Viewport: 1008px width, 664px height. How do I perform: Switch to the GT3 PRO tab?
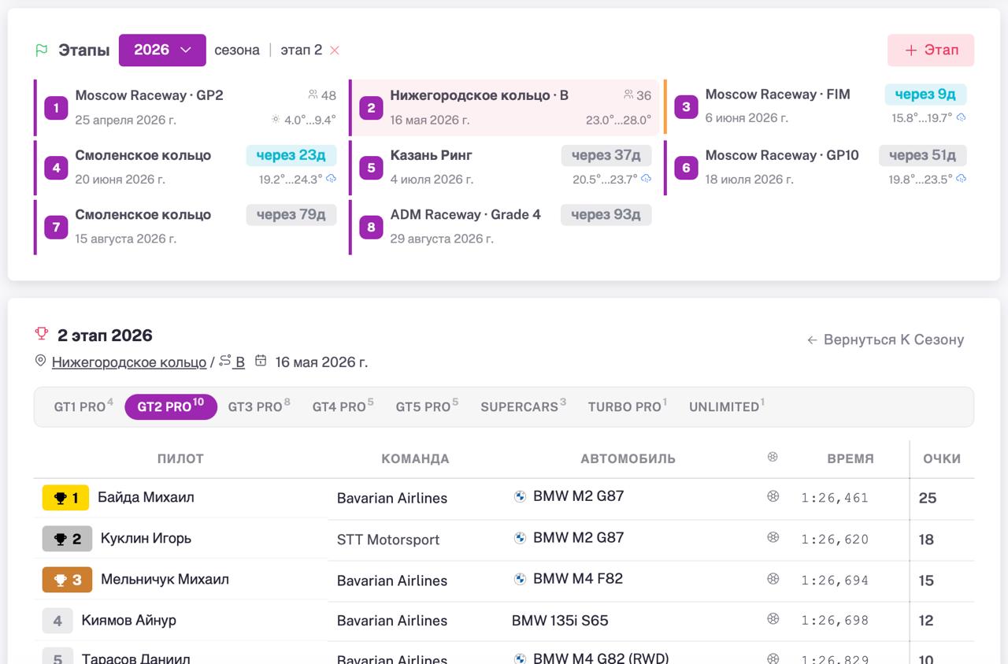[259, 406]
